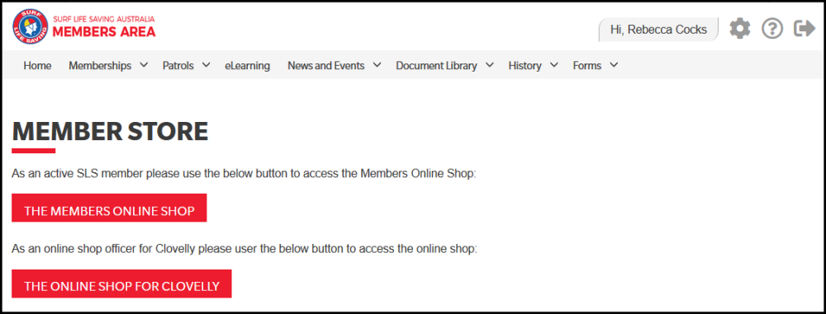This screenshot has height=314, width=826.
Task: Open the News and Events menu
Action: [326, 66]
